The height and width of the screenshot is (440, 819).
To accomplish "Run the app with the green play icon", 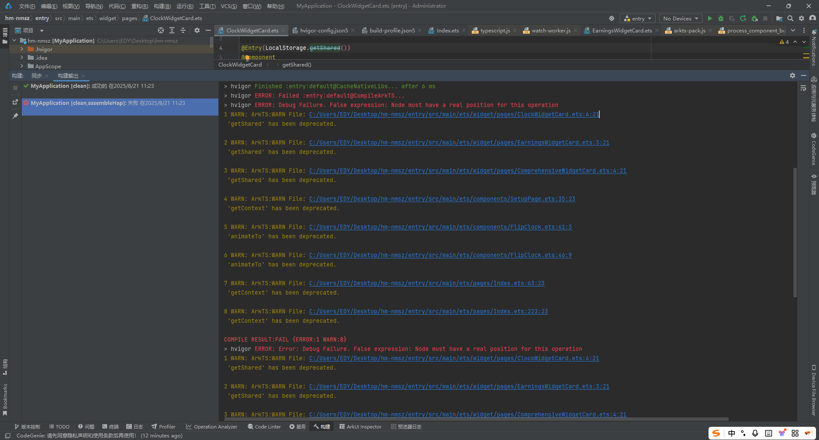I will coord(710,18).
